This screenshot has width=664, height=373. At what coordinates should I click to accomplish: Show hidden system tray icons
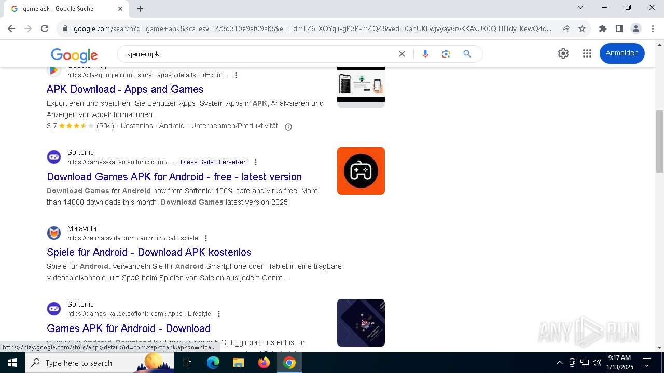[x=559, y=363]
